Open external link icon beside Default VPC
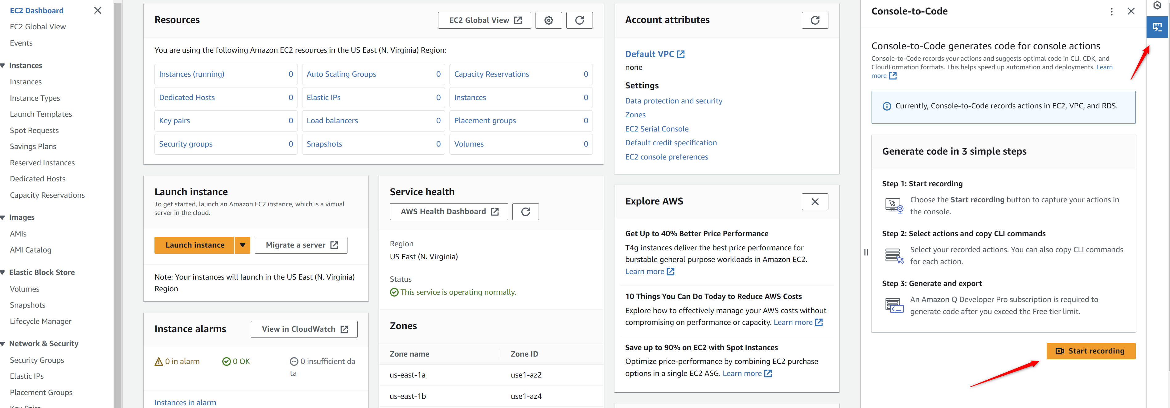This screenshot has width=1170, height=408. coord(680,54)
